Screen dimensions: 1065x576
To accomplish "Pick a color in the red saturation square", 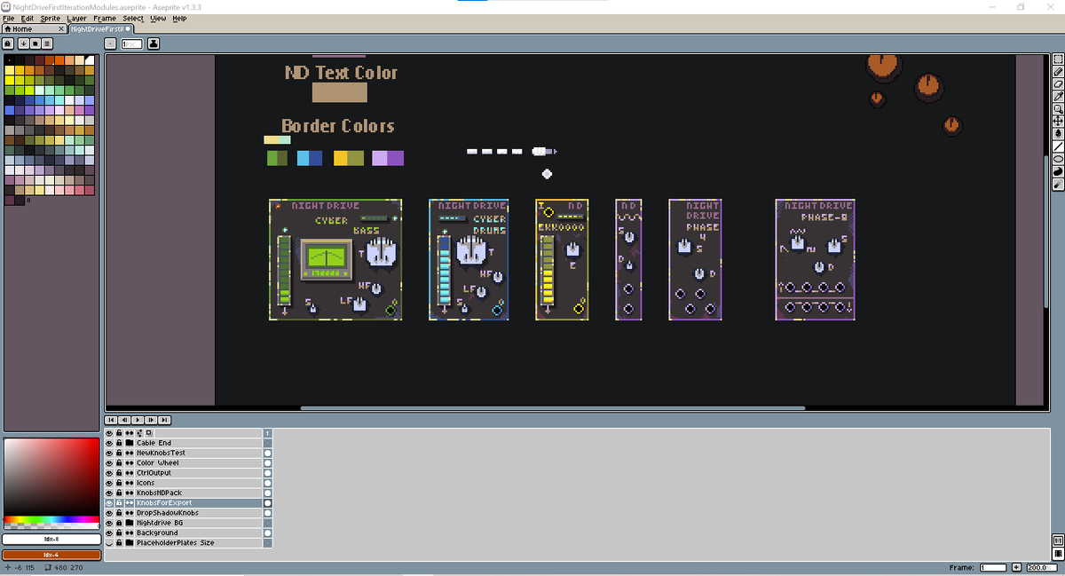I will pos(51,477).
